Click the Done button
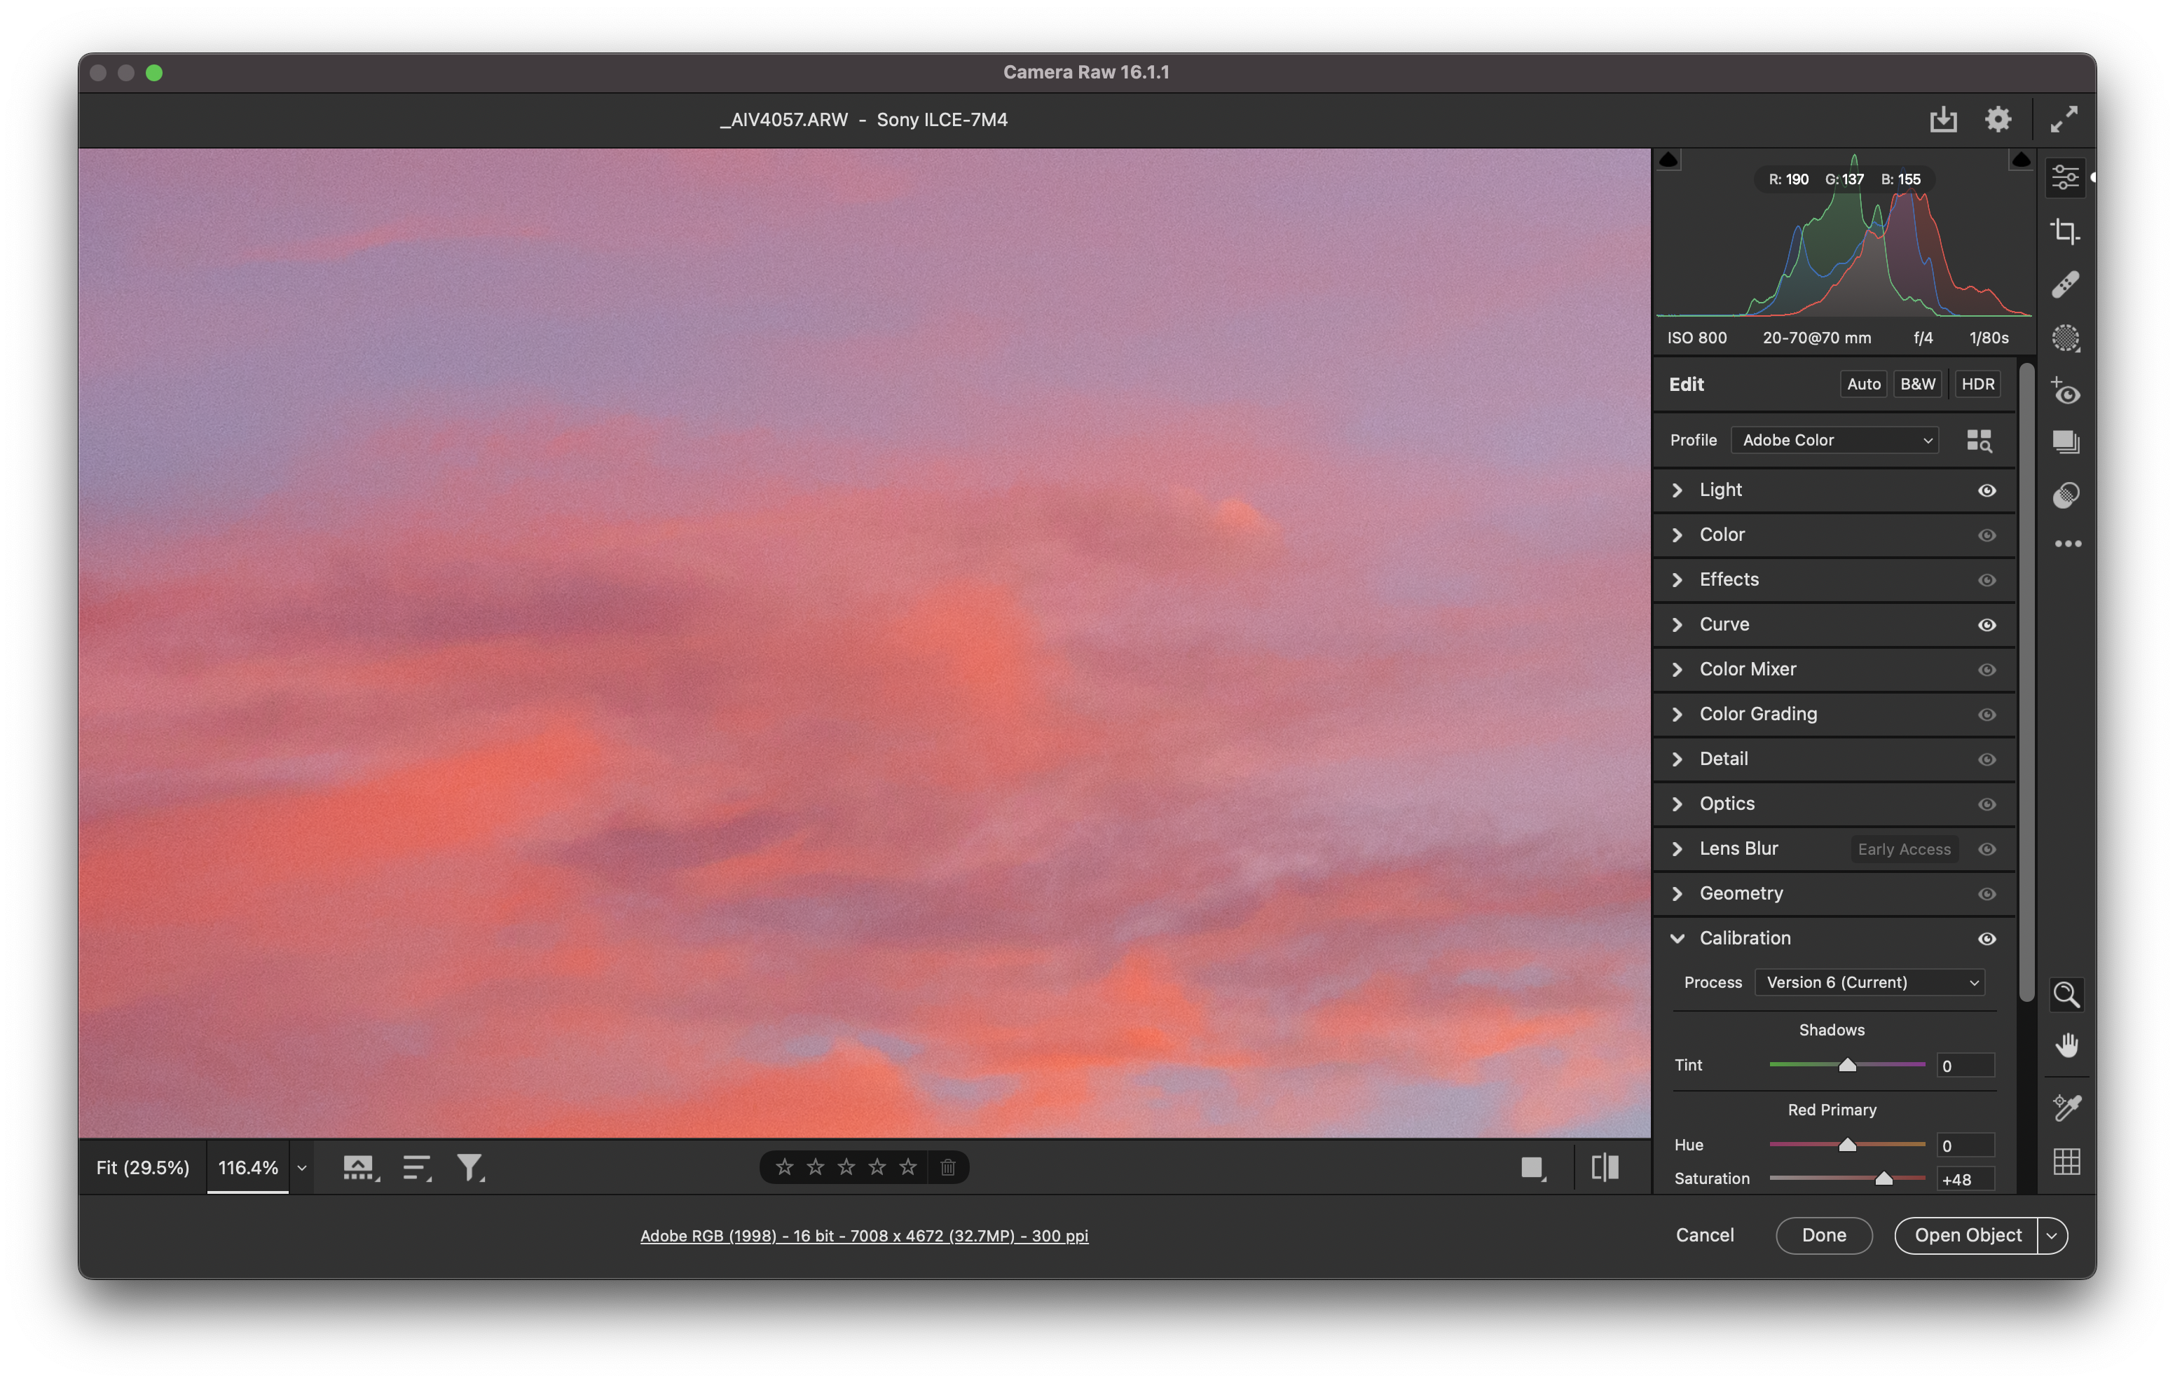Viewport: 2175px width, 1383px height. (x=1824, y=1235)
